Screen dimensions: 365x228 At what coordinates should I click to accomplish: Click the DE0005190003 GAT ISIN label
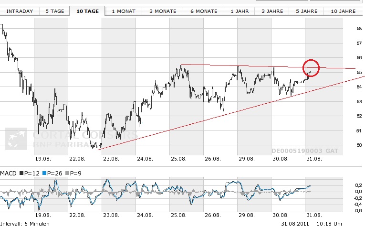[x=304, y=151]
